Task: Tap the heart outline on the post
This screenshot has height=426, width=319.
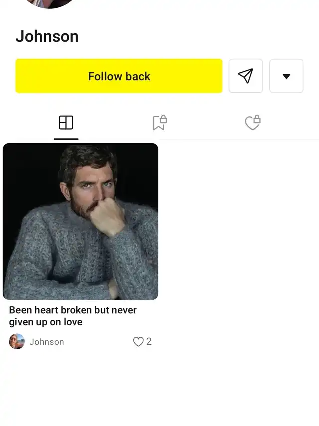Action: click(138, 342)
